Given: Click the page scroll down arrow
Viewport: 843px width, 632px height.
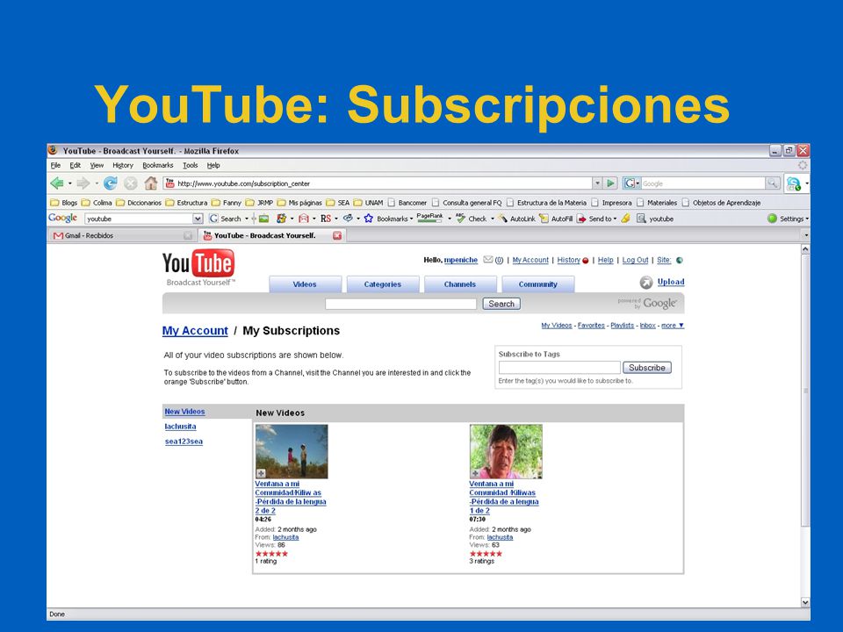Looking at the screenshot, I should tap(805, 602).
